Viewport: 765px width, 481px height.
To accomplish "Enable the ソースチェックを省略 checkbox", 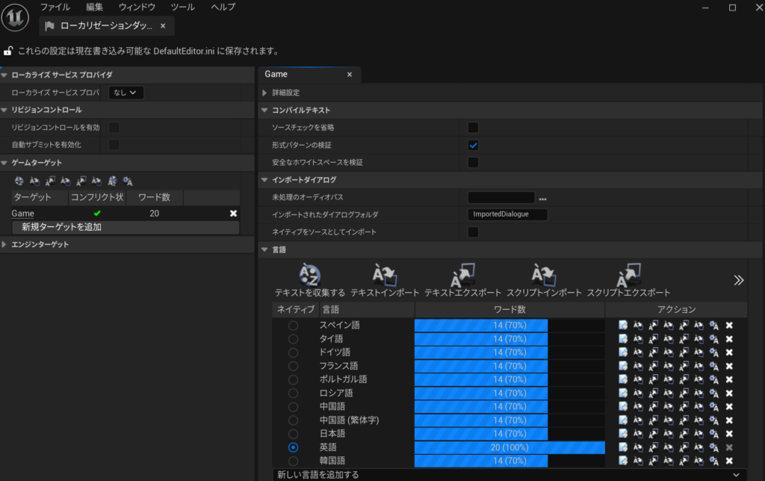I will pos(473,128).
